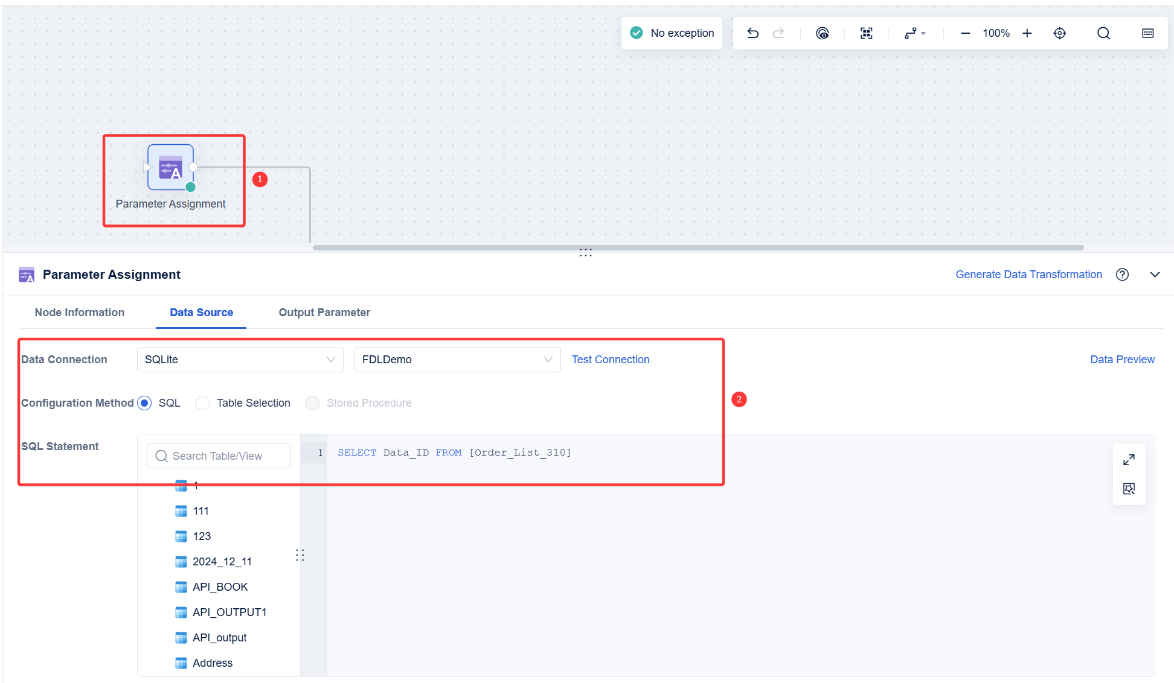The image size is (1174, 683).
Task: Expand the SQL editor to fullscreen
Action: (1129, 460)
